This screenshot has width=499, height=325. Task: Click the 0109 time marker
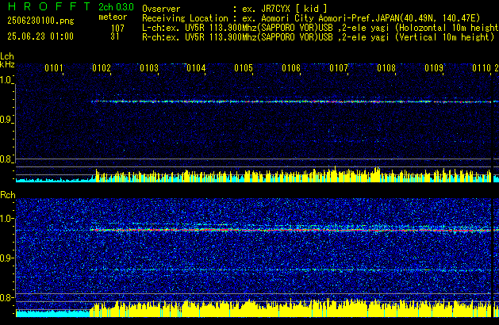[434, 68]
